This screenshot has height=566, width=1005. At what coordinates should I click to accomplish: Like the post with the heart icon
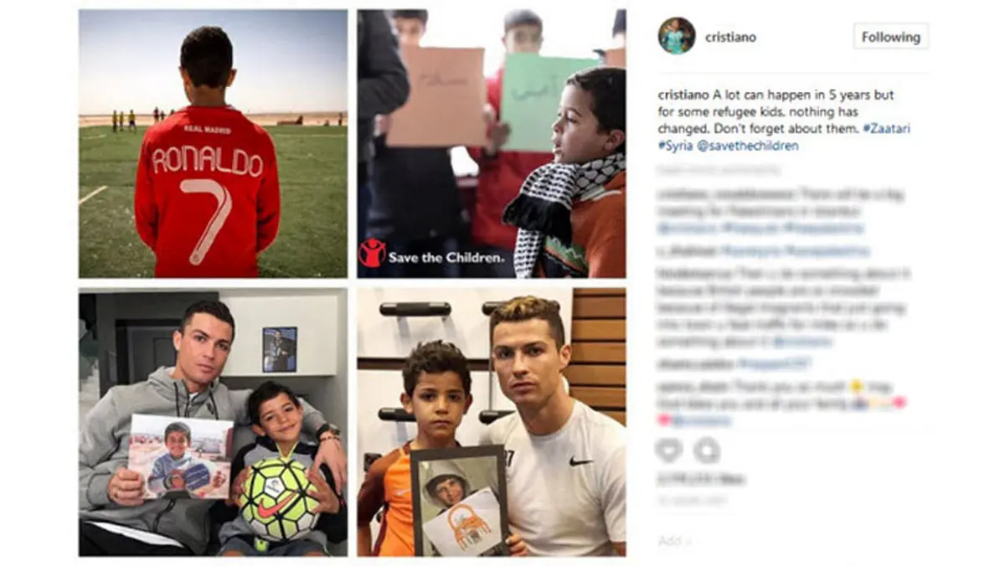(x=668, y=450)
